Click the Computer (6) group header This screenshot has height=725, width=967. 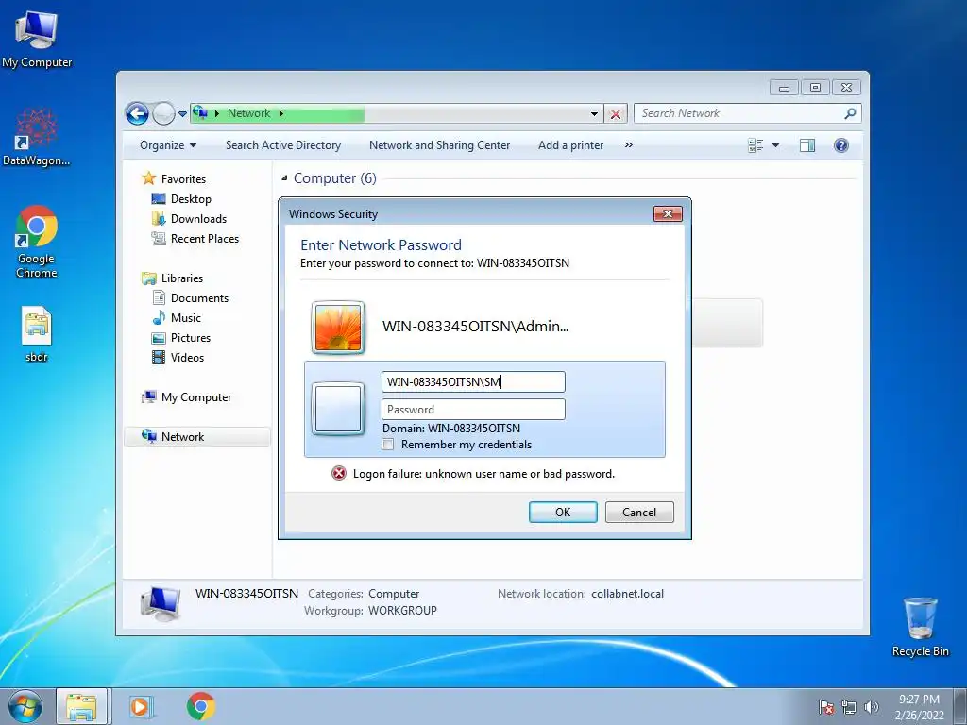335,178
